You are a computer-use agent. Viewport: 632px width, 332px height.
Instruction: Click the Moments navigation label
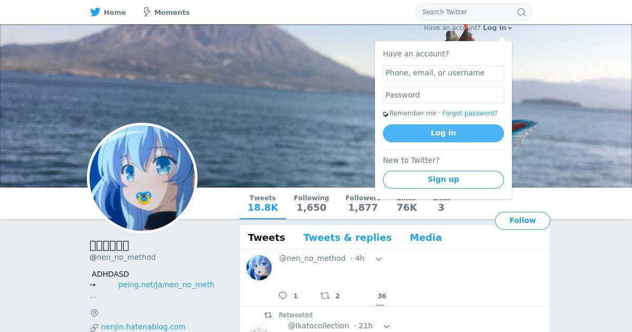(172, 12)
